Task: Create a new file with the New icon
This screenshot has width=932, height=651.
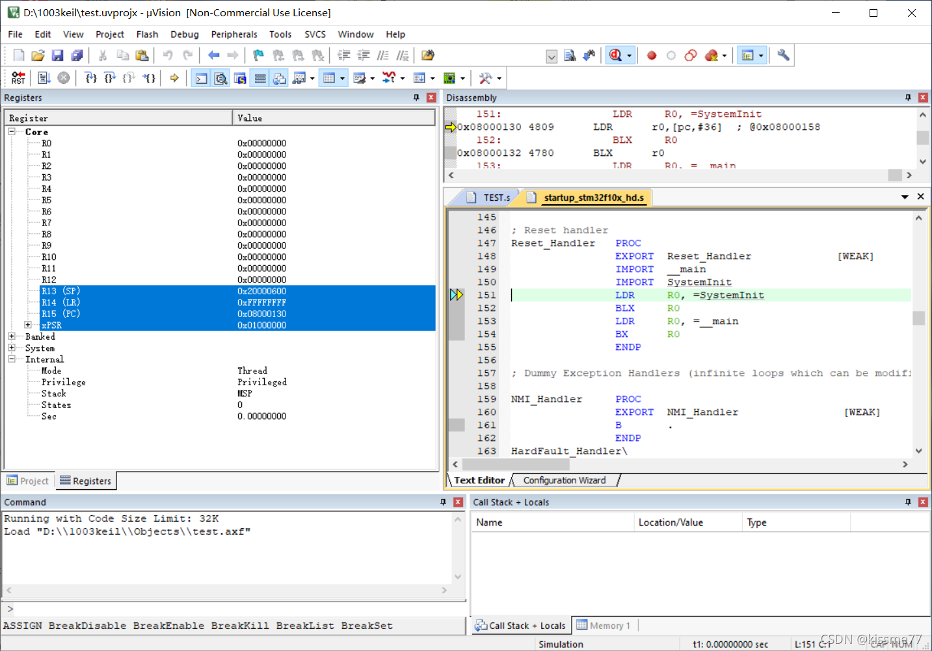Action: point(19,56)
